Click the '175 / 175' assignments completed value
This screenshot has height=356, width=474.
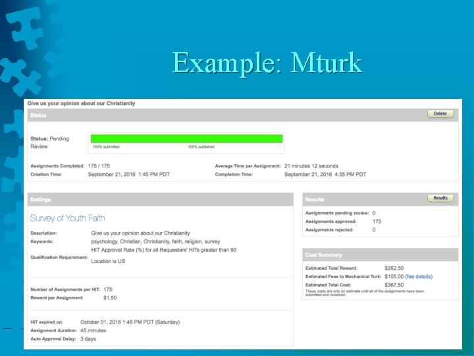click(99, 166)
